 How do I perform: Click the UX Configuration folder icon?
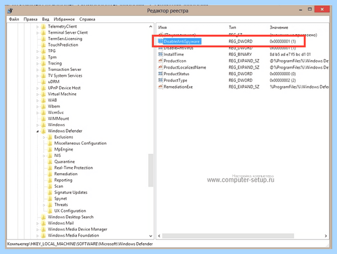(50, 211)
